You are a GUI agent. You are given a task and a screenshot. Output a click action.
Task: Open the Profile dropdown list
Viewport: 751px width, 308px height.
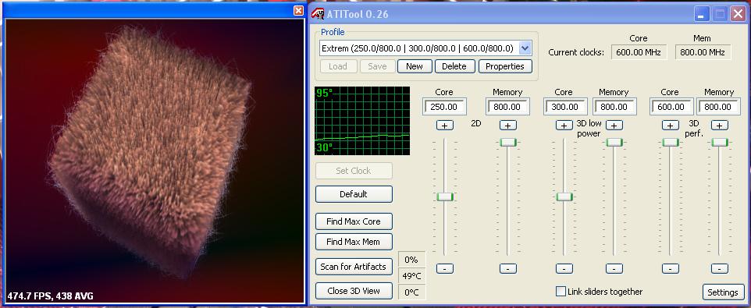525,48
